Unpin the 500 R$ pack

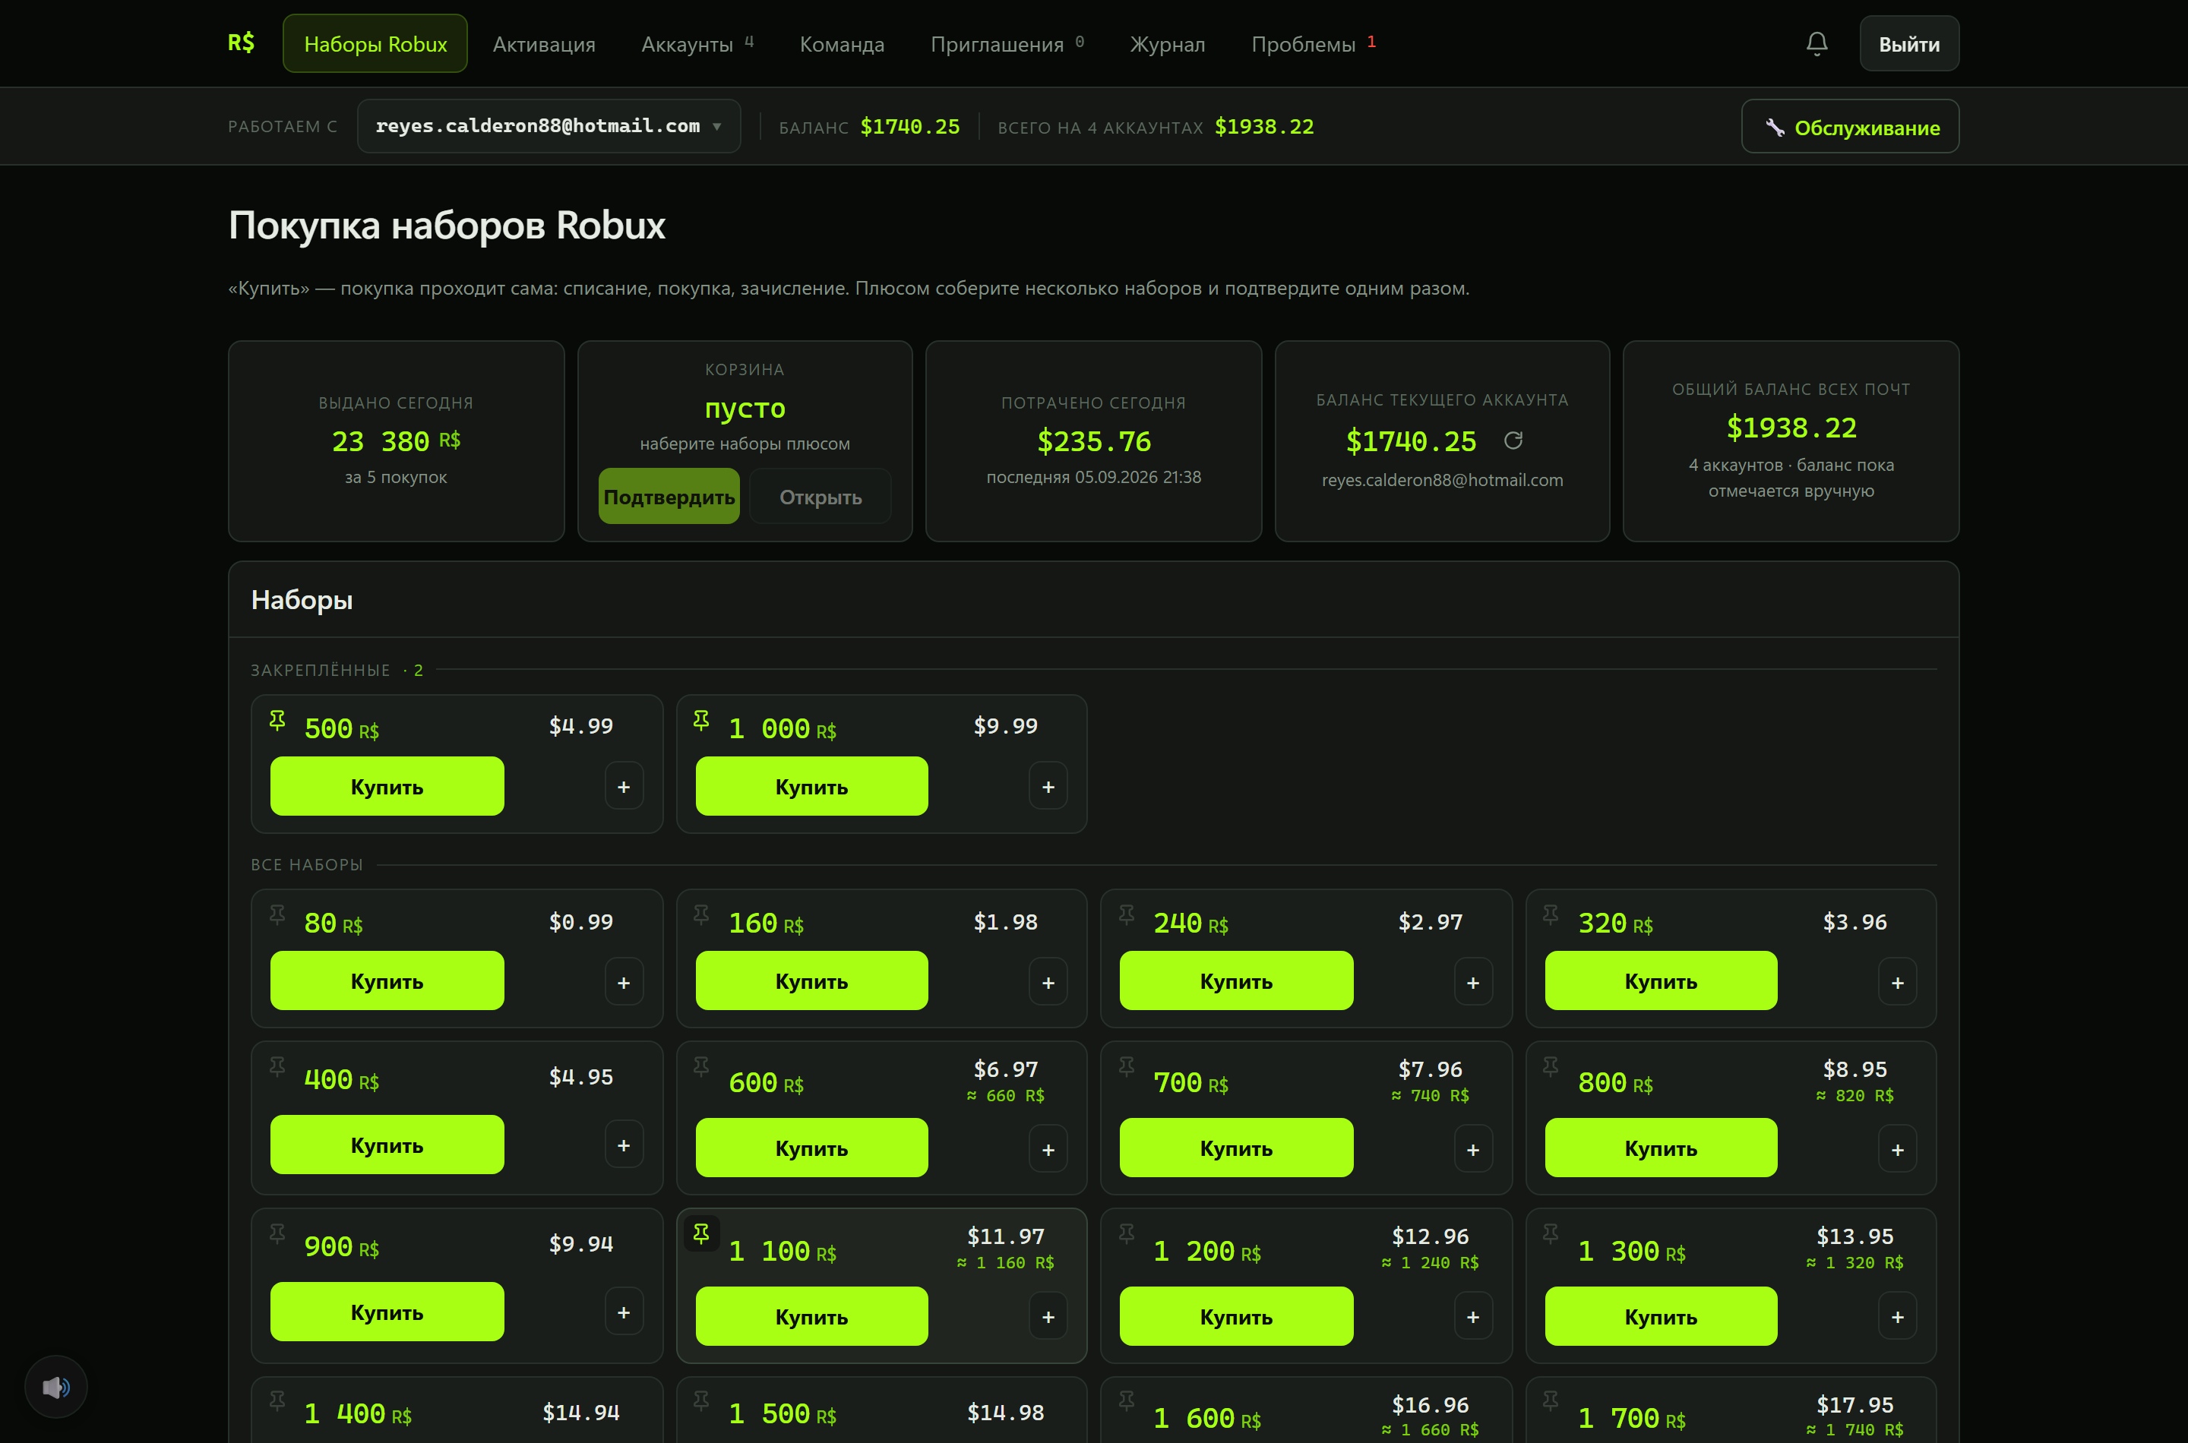(x=277, y=721)
